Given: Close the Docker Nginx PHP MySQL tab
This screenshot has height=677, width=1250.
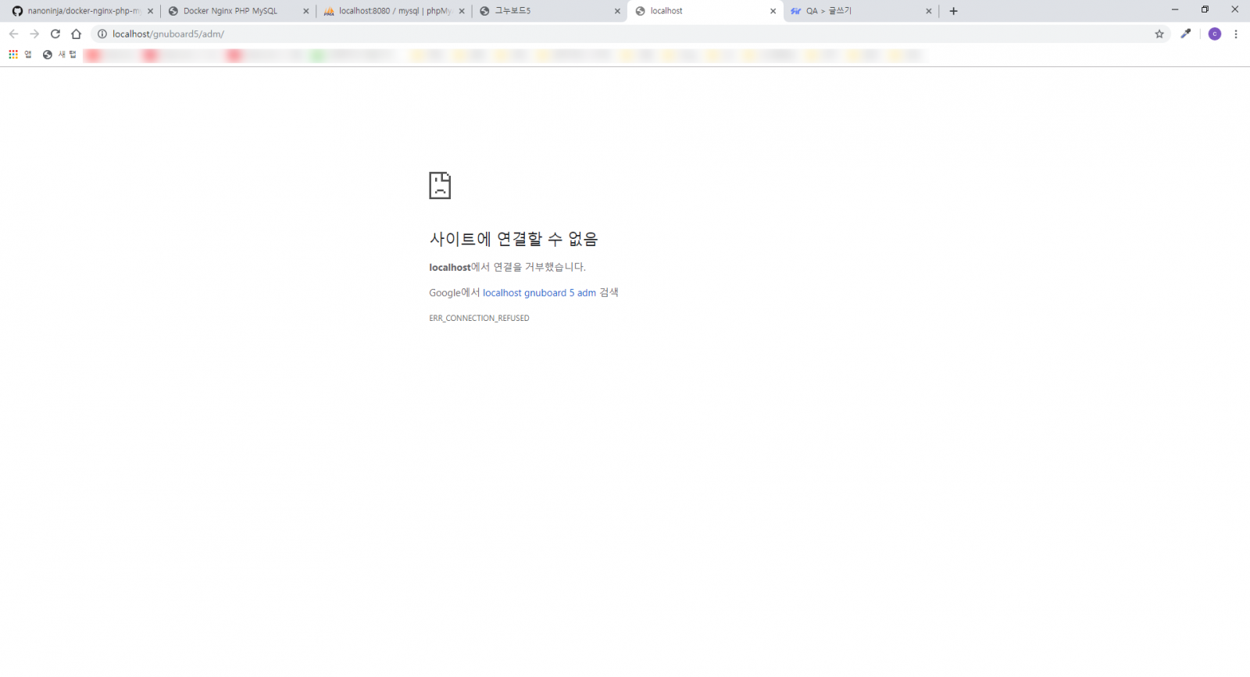Looking at the screenshot, I should [x=305, y=11].
